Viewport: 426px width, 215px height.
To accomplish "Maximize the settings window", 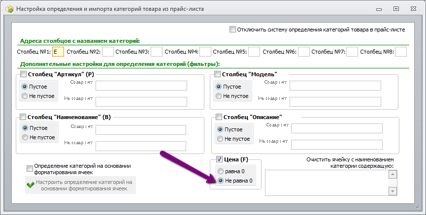I will pyautogui.click(x=396, y=9).
